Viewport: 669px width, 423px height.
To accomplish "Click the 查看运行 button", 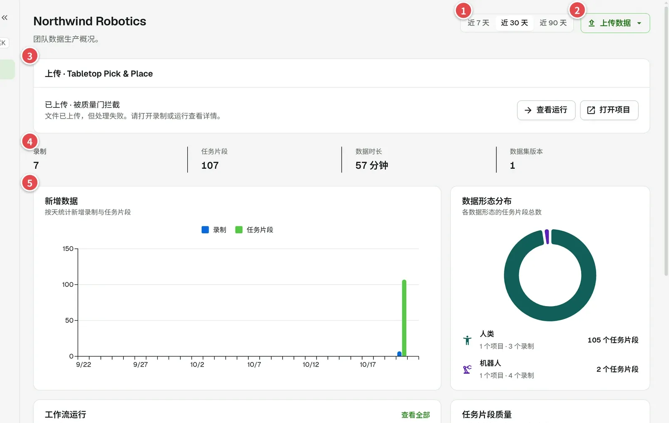I will pyautogui.click(x=546, y=110).
